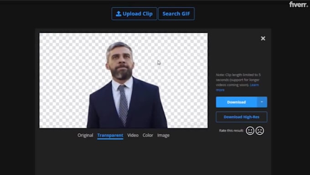Screen dimensions: 310x175
Task: Follow the Learn more link
Action: pos(254,85)
